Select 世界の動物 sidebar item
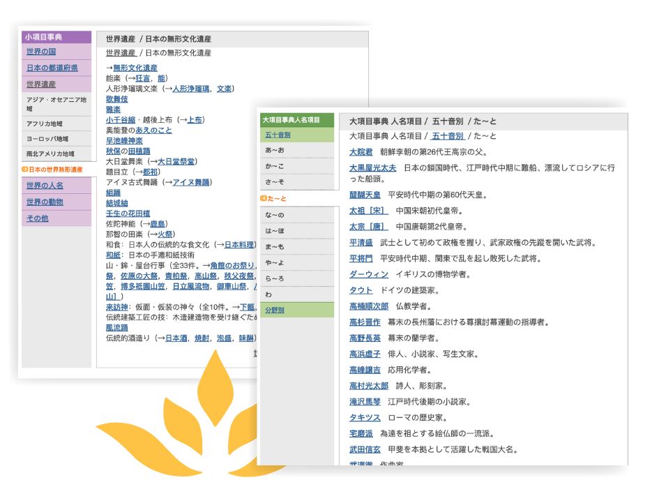 pyautogui.click(x=45, y=202)
